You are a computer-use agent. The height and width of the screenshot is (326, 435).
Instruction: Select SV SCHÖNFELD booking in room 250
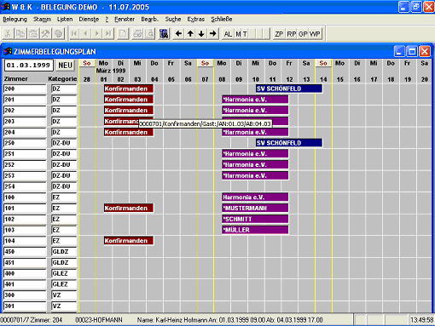click(289, 143)
